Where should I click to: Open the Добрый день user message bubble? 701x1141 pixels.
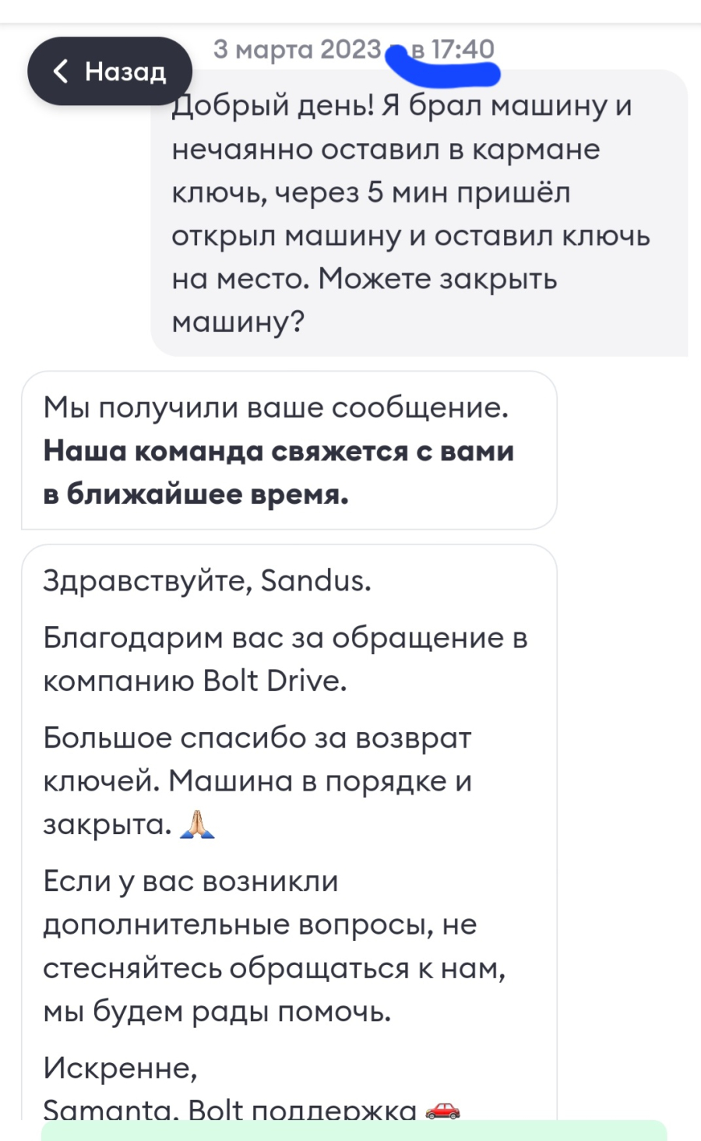point(419,213)
